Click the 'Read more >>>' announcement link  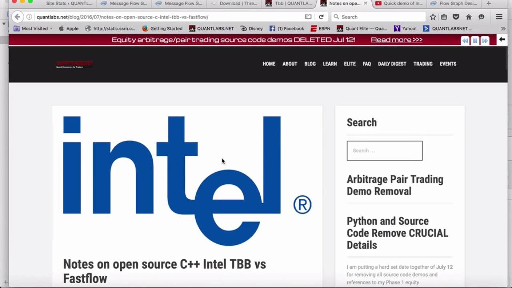pos(396,40)
